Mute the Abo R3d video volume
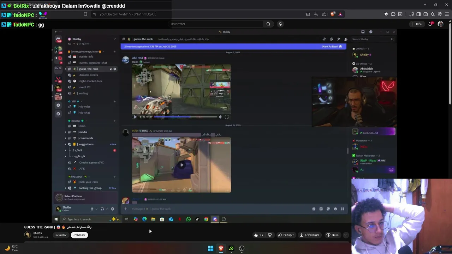The height and width of the screenshot is (254, 452). tap(220, 117)
